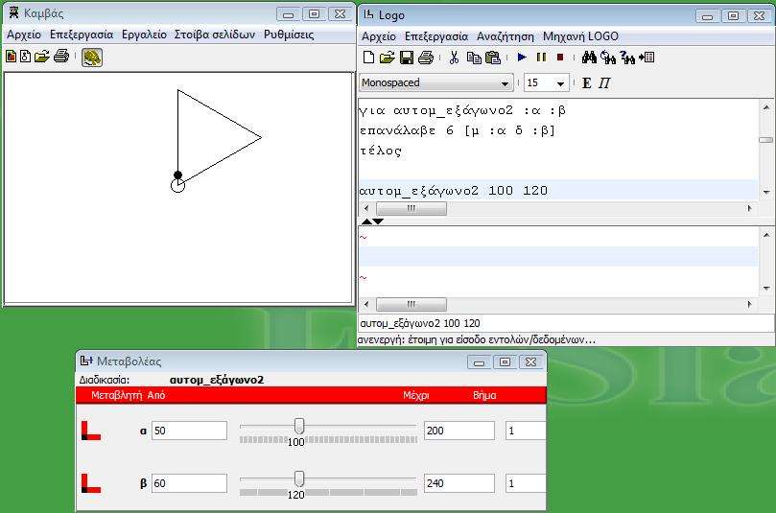Open the font size 15 dropdown

[547, 83]
